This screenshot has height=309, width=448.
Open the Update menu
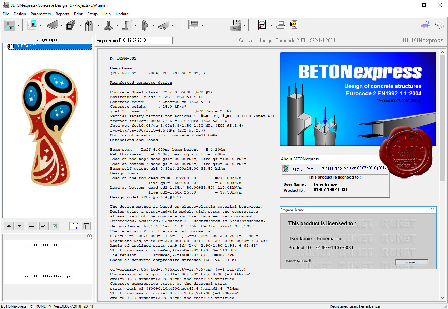click(x=122, y=14)
